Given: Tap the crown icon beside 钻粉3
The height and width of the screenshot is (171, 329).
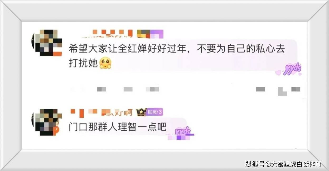Looking at the screenshot, I should pyautogui.click(x=141, y=112).
